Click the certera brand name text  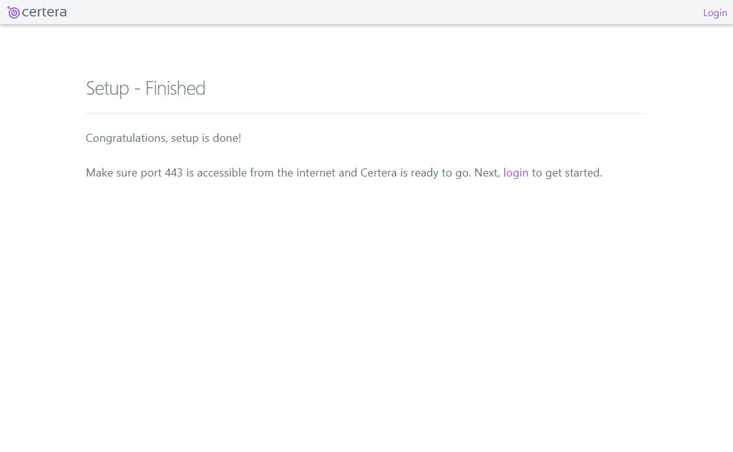(45, 12)
